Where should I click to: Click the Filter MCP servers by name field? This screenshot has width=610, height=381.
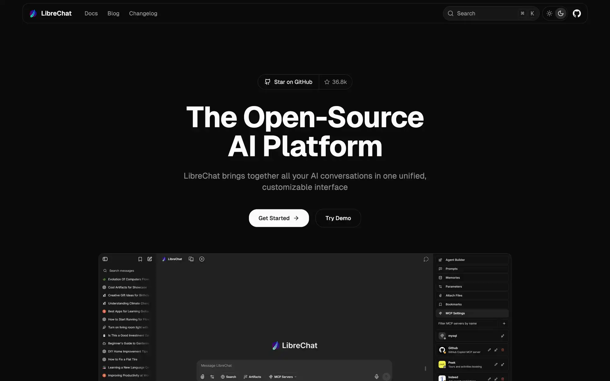[467, 323]
